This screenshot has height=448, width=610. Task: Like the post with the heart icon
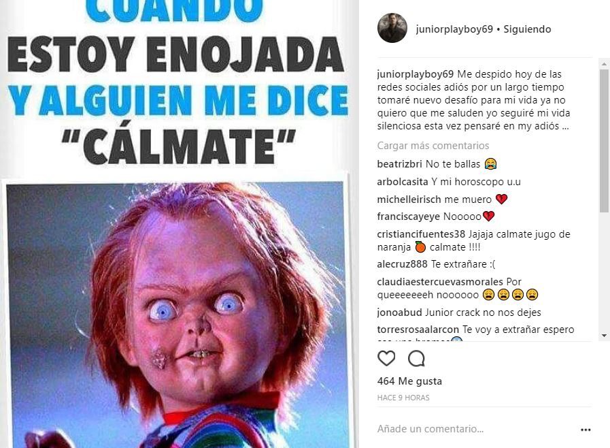[x=386, y=358]
